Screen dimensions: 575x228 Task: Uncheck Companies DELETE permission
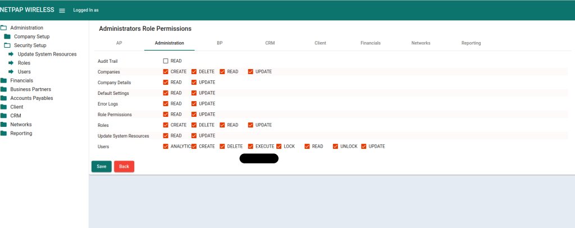[x=194, y=71]
